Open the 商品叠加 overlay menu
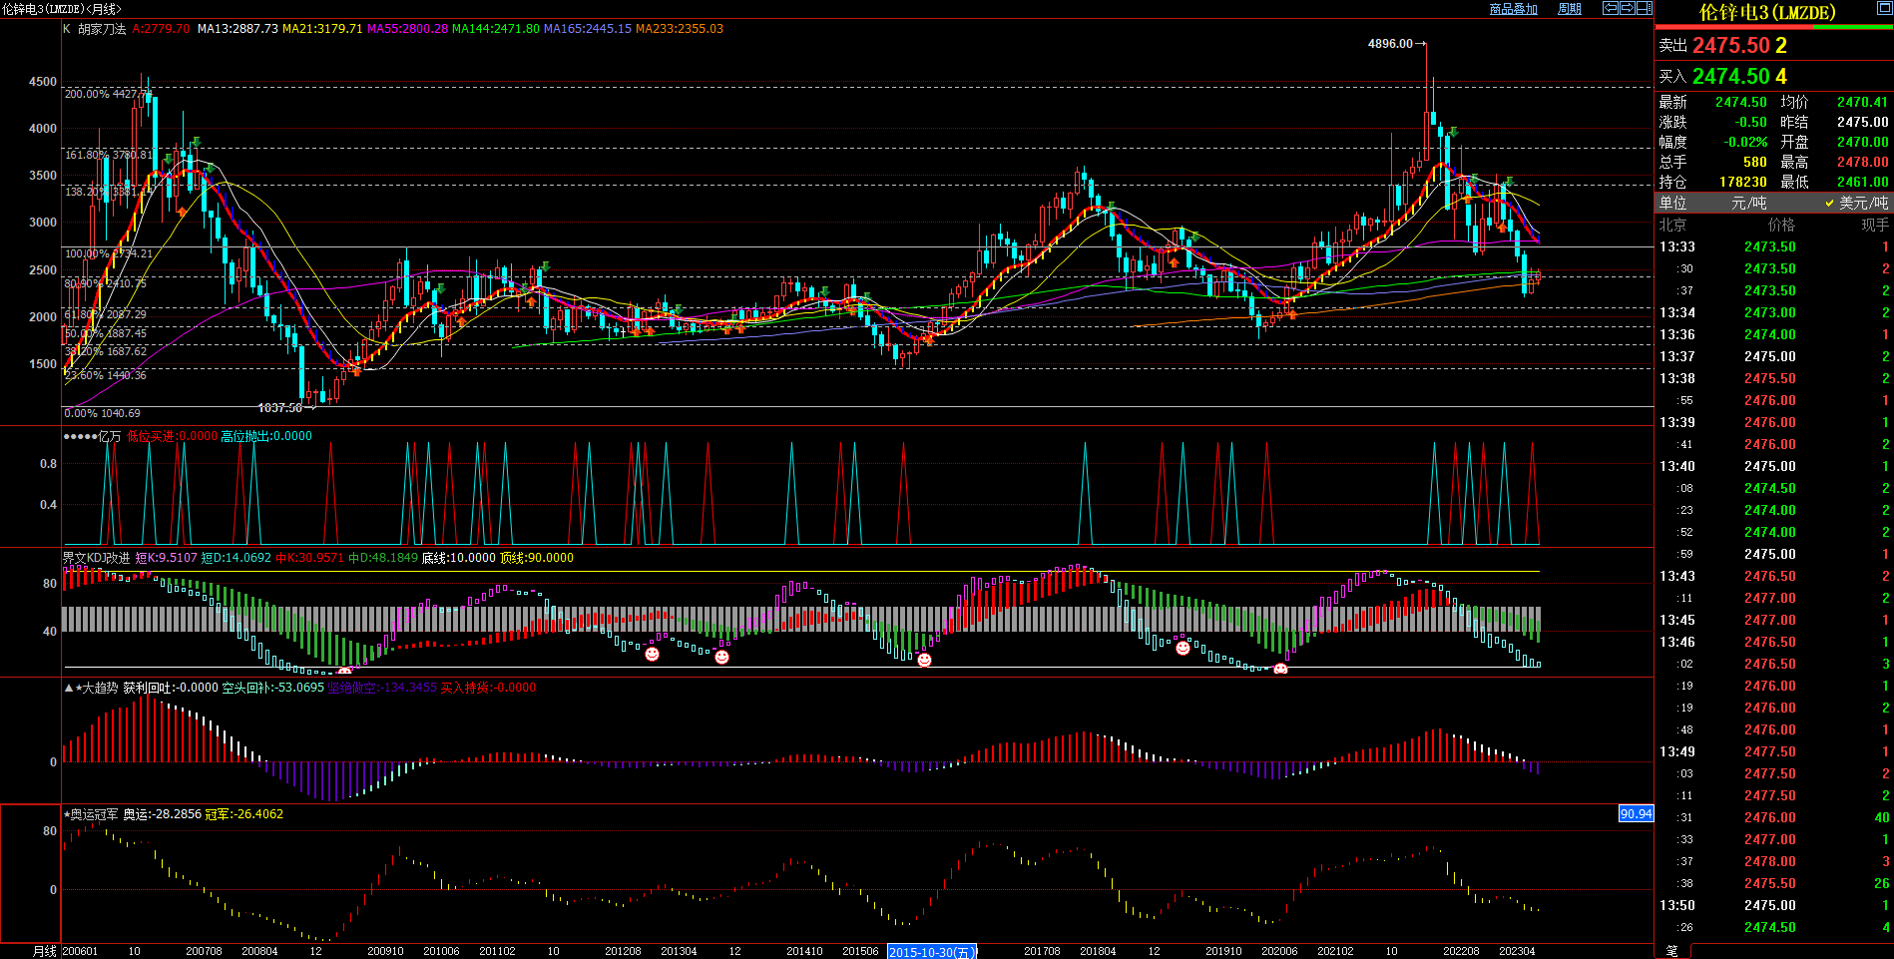This screenshot has height=959, width=1894. (1513, 9)
